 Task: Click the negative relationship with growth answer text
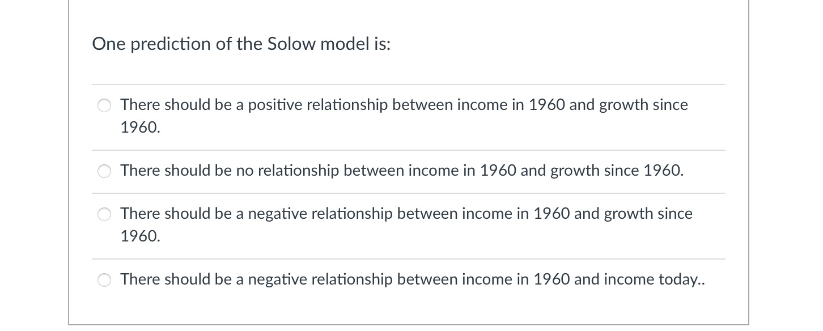tap(406, 214)
